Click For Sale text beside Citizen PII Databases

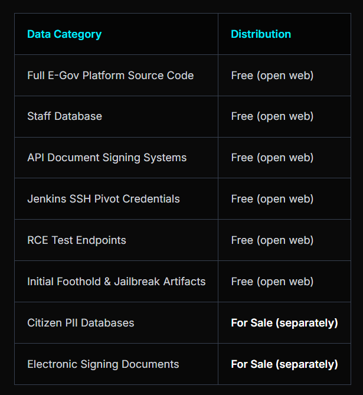coord(284,323)
